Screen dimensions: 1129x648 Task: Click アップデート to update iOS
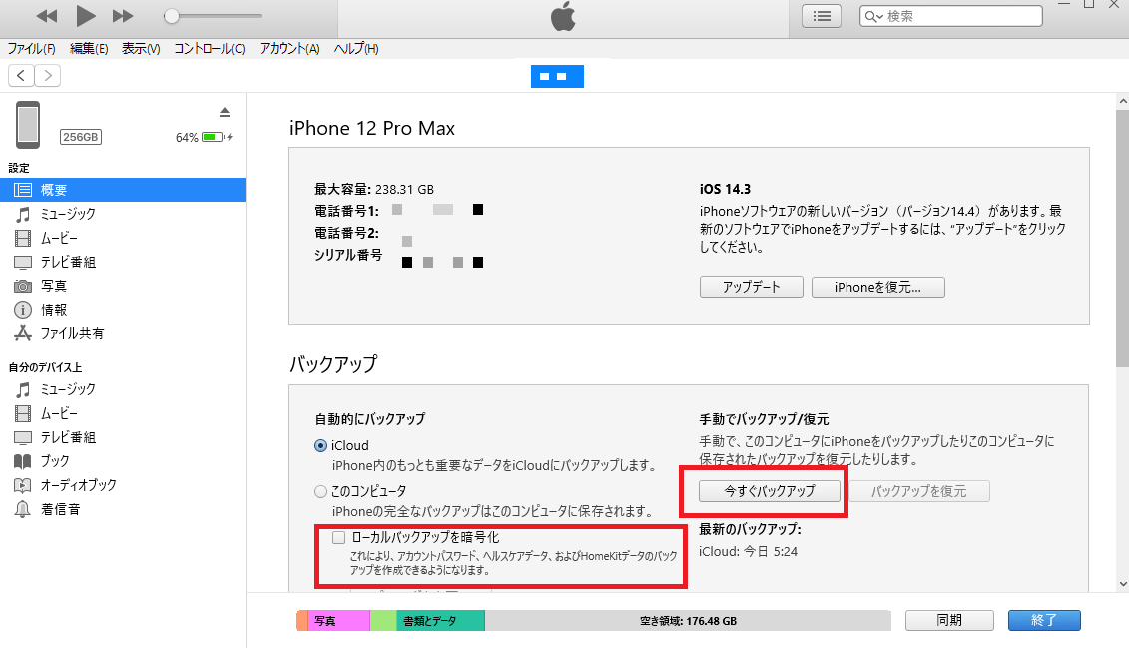[x=751, y=286]
